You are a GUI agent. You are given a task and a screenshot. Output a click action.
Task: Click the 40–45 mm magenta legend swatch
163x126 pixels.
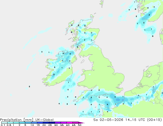click(70, 123)
